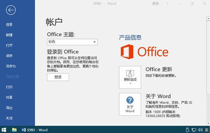The height and width of the screenshot is (133, 210).
Task: Click the 帐户 page title
Action: click(54, 22)
